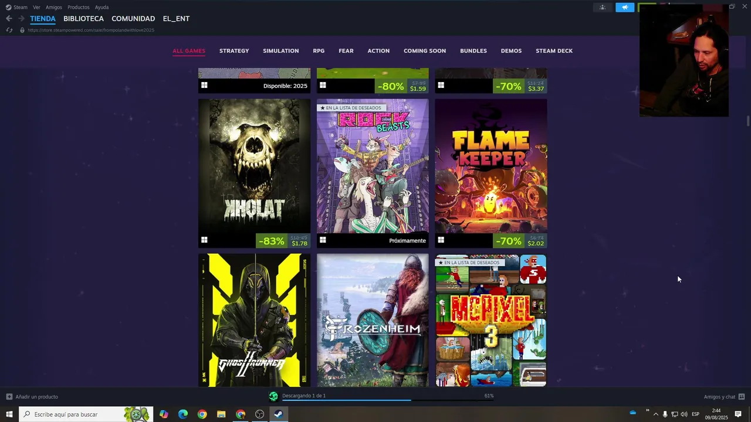The width and height of the screenshot is (751, 422).
Task: Switch to the BIBLIOTECA section
Action: pos(83,19)
